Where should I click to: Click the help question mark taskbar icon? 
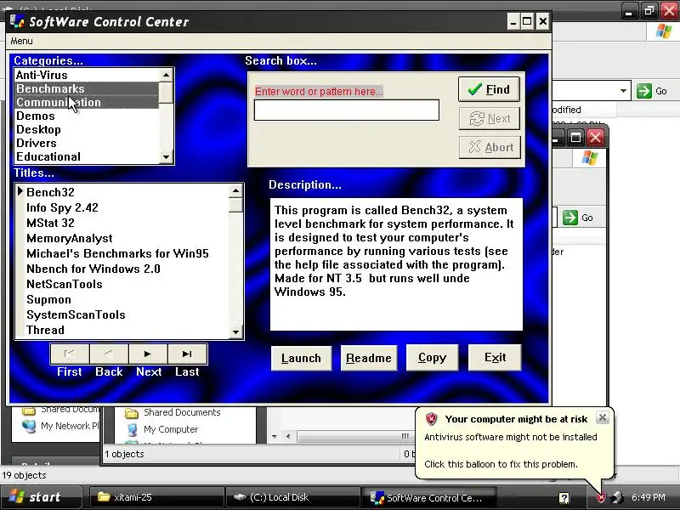pyautogui.click(x=564, y=497)
